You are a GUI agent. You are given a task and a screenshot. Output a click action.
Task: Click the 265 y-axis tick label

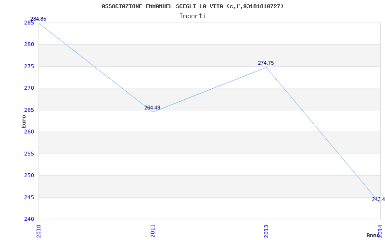point(29,110)
